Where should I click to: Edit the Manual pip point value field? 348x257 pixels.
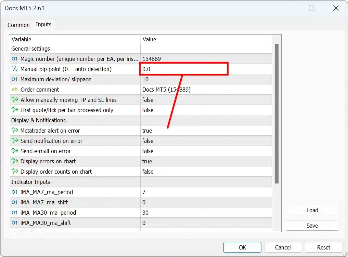tap(184, 69)
